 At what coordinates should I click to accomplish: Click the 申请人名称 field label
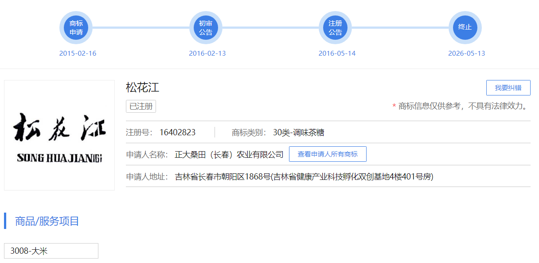tap(147, 155)
